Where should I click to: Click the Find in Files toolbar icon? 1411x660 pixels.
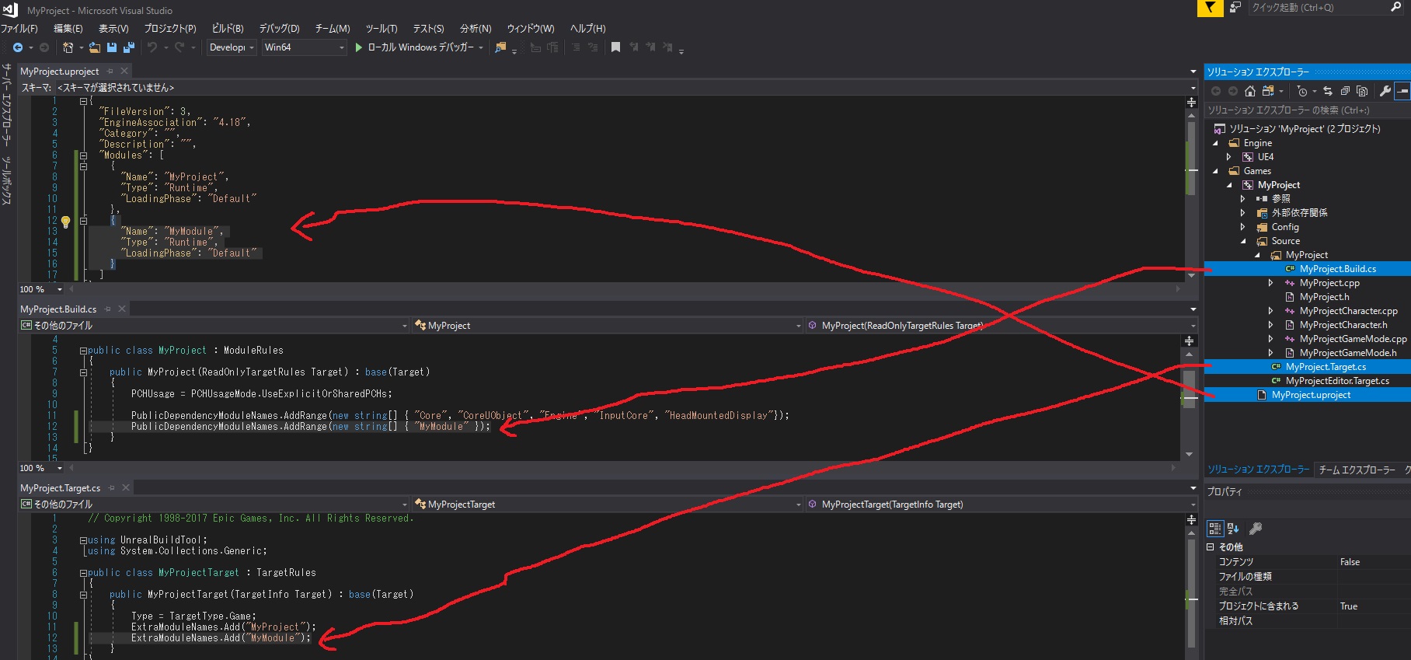[x=500, y=47]
